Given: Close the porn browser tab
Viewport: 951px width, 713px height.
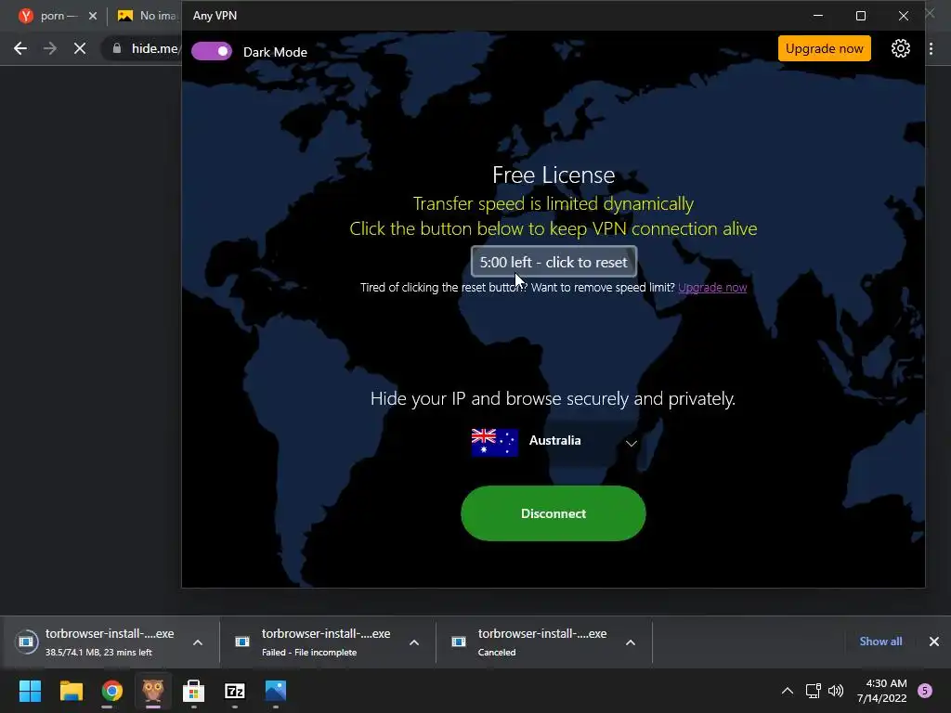Looking at the screenshot, I should [x=93, y=16].
